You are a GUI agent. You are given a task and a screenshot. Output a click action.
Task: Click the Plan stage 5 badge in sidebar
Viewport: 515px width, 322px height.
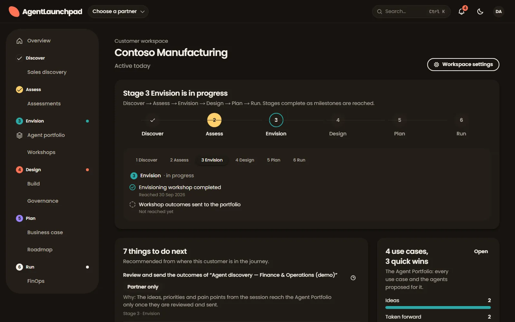[19, 218]
